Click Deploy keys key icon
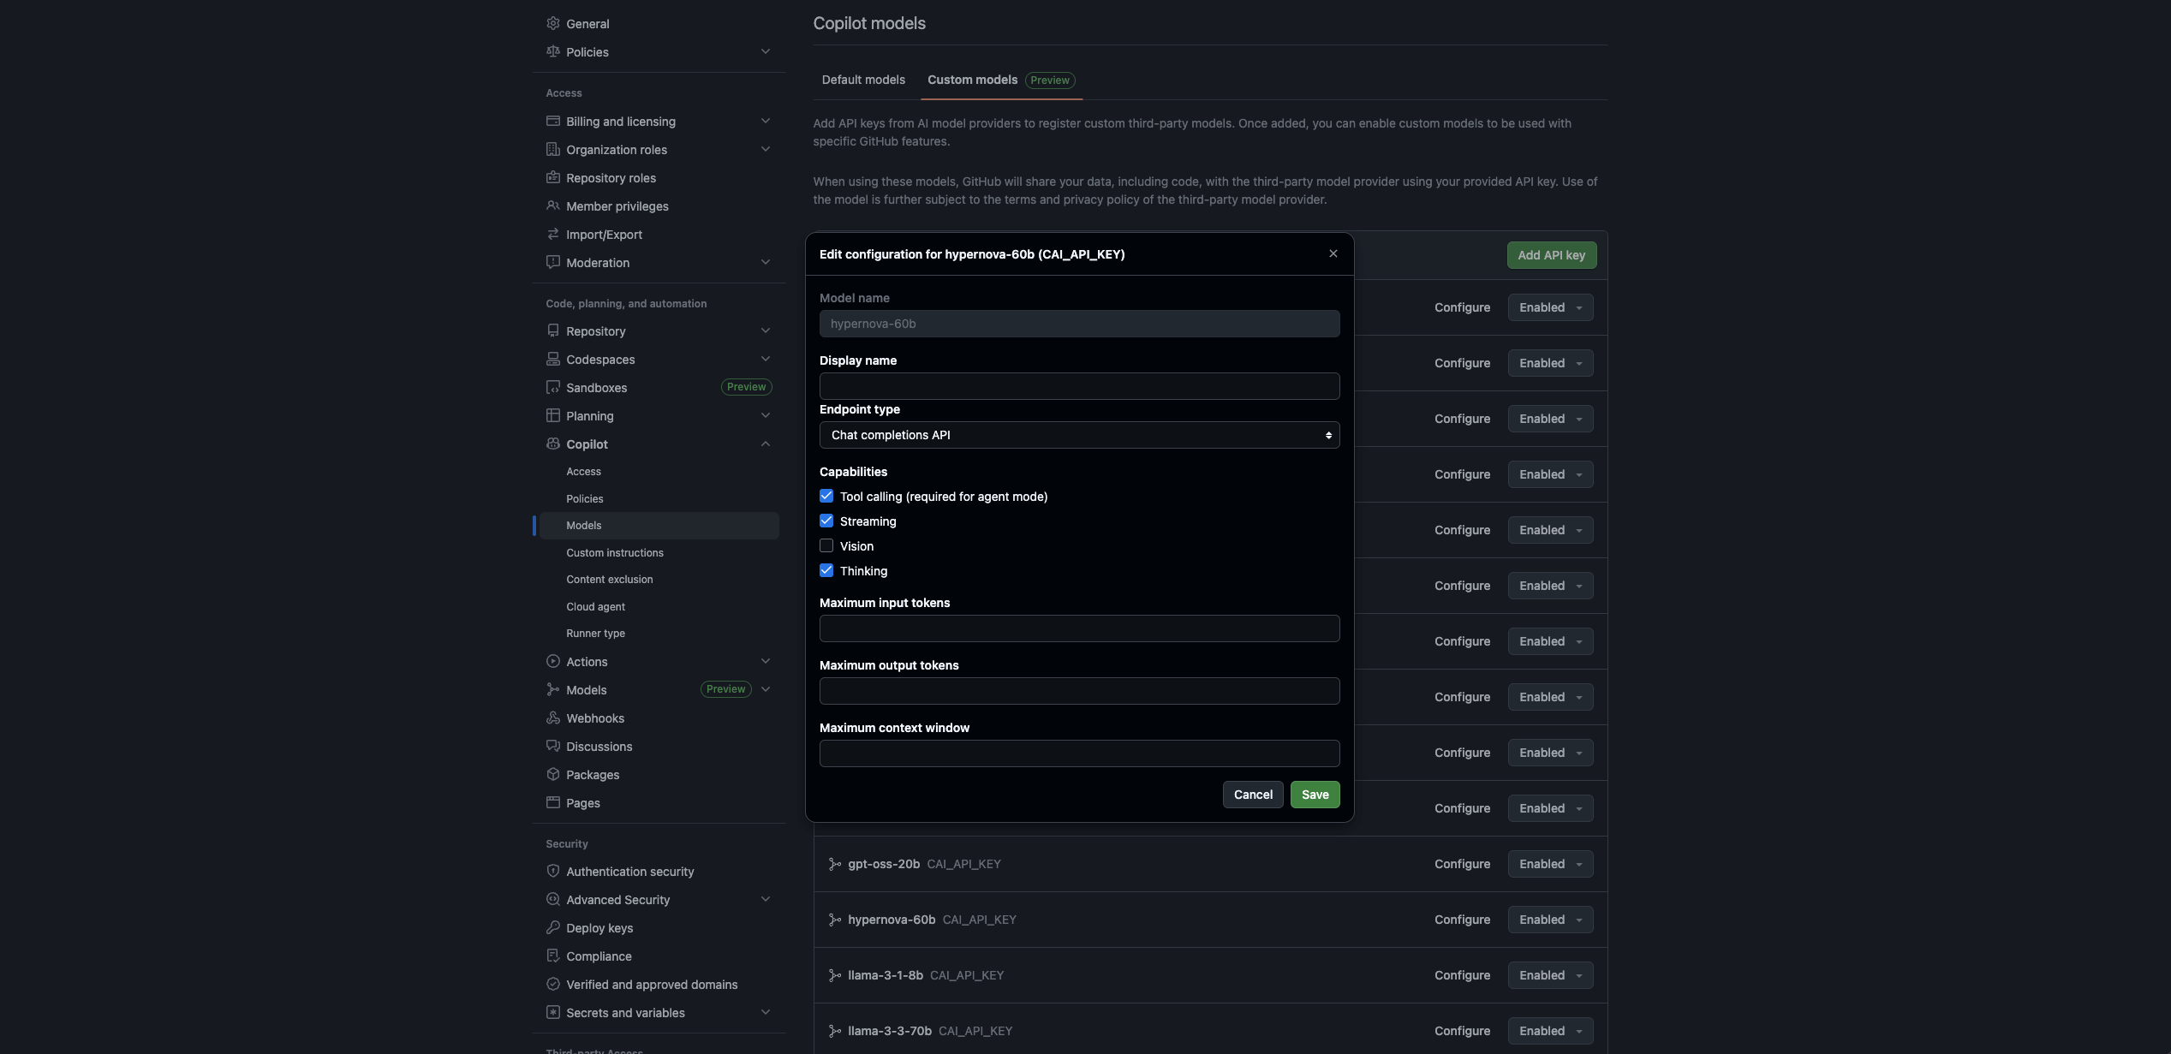 (553, 927)
